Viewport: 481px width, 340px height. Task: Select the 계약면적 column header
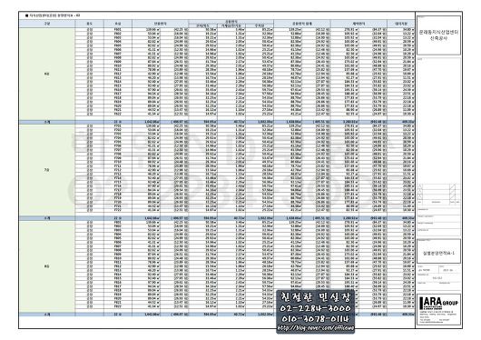click(358, 24)
